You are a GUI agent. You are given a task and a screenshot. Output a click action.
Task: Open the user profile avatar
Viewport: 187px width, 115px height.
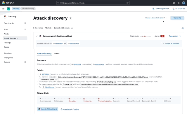point(183,3)
